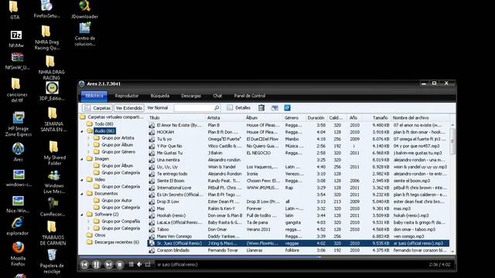Image resolution: width=495 pixels, height=278 pixels.
Task: Select the Ver Normal view
Action: [x=158, y=108]
